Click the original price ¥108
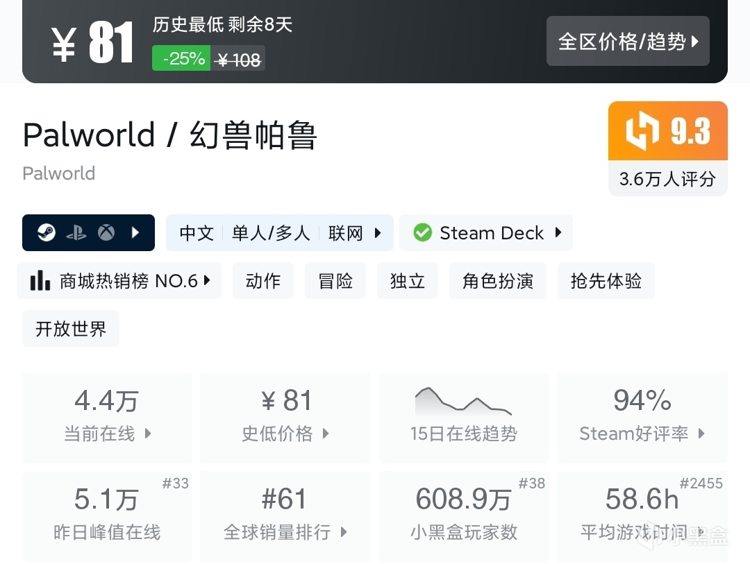The height and width of the screenshot is (564, 750). [237, 60]
